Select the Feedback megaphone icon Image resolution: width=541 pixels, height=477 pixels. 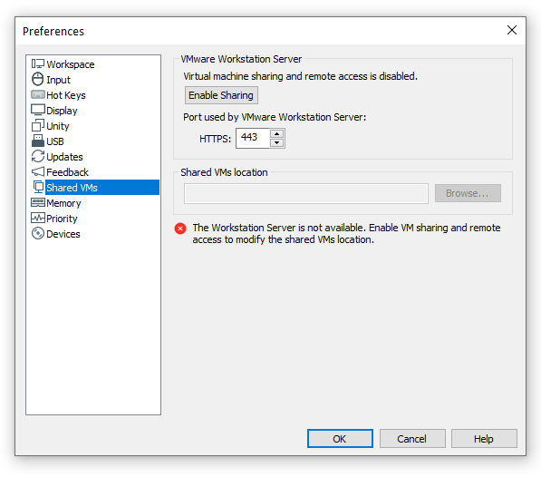pos(38,171)
